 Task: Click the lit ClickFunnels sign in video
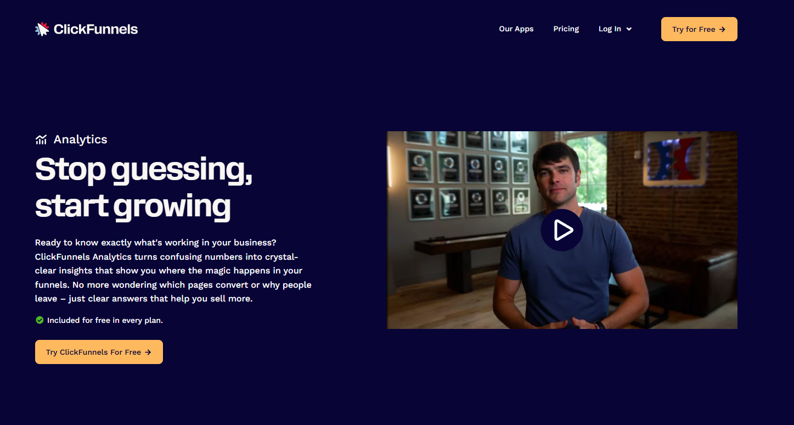pyautogui.click(x=675, y=158)
